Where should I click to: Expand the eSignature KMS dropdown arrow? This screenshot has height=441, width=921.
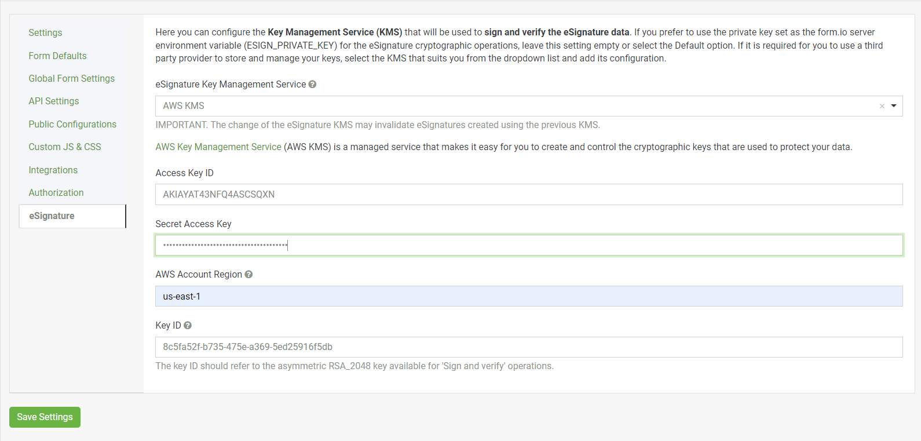[894, 106]
